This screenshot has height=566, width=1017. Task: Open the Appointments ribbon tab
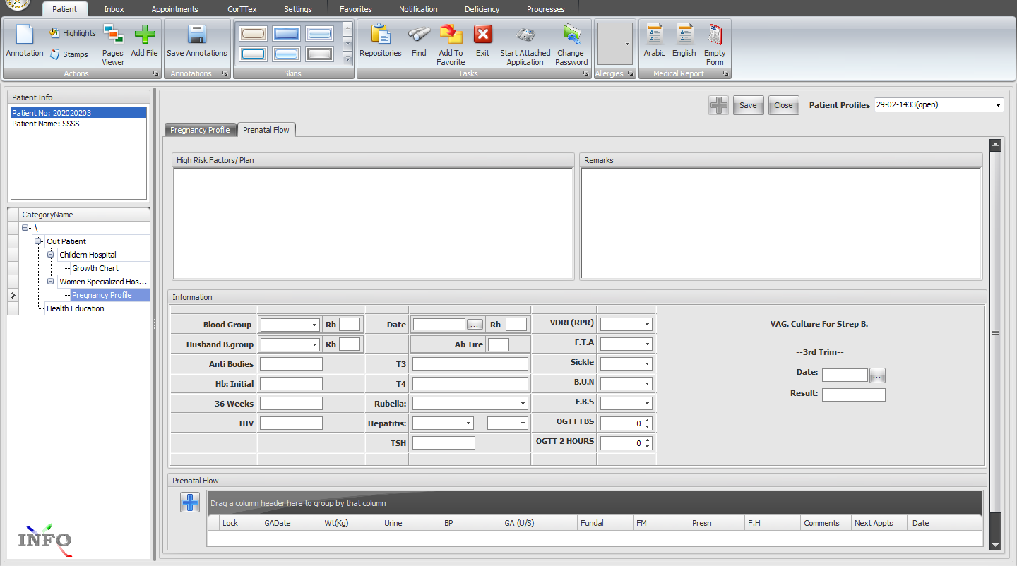174,9
